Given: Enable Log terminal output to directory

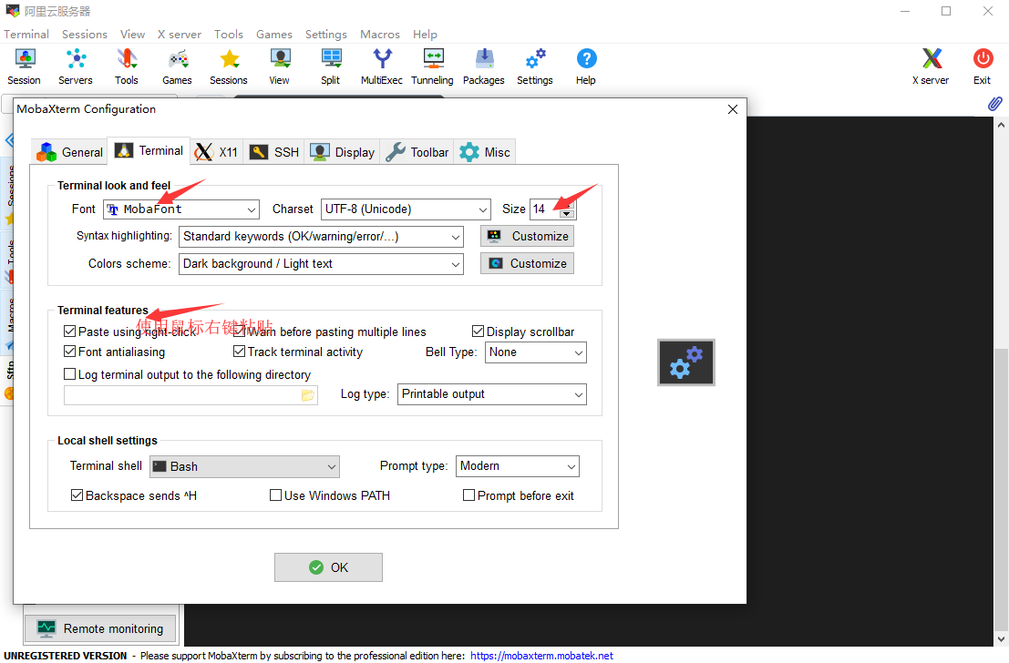Looking at the screenshot, I should coord(70,374).
